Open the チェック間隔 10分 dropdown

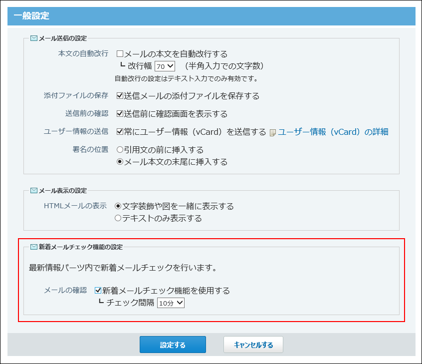point(171,303)
